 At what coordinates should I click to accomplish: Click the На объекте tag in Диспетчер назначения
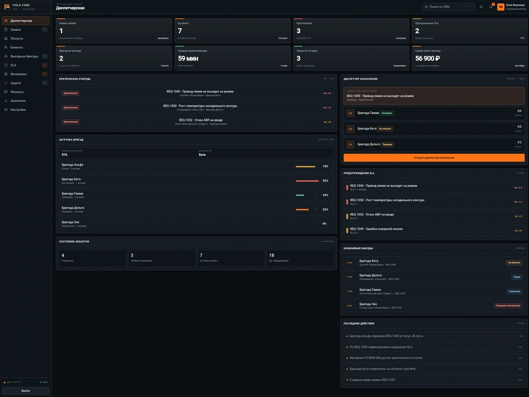385,129
